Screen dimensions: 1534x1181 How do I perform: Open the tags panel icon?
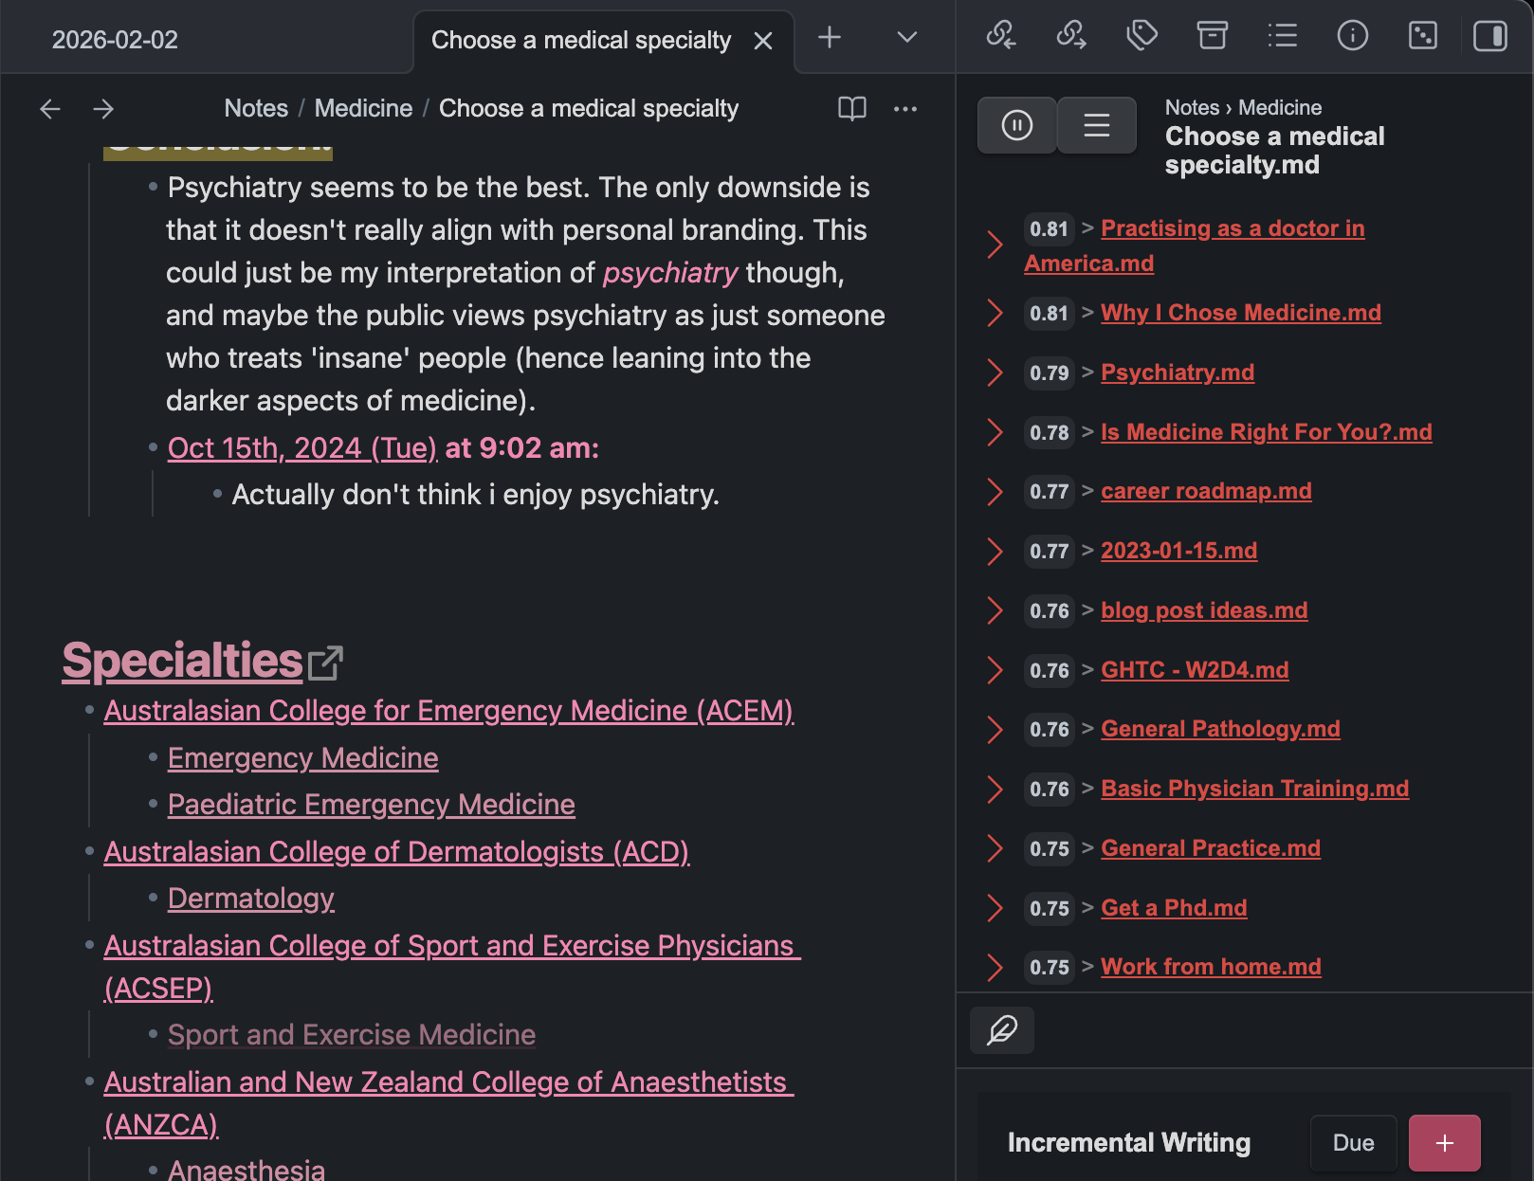click(x=1141, y=36)
